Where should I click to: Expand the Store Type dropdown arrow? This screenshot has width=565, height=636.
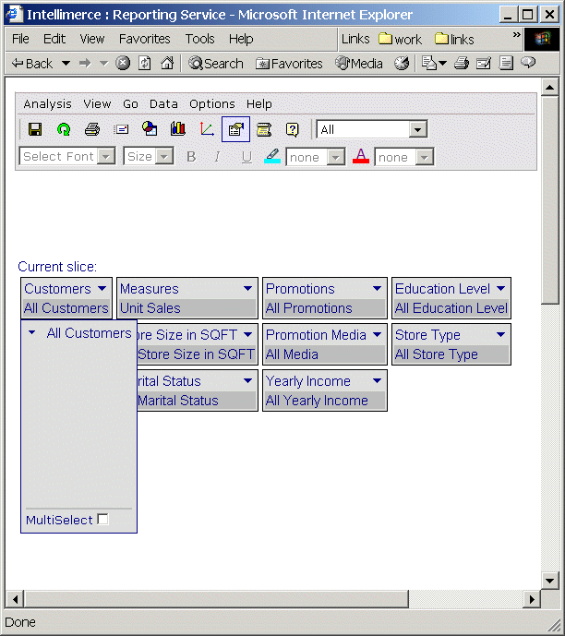(x=501, y=335)
